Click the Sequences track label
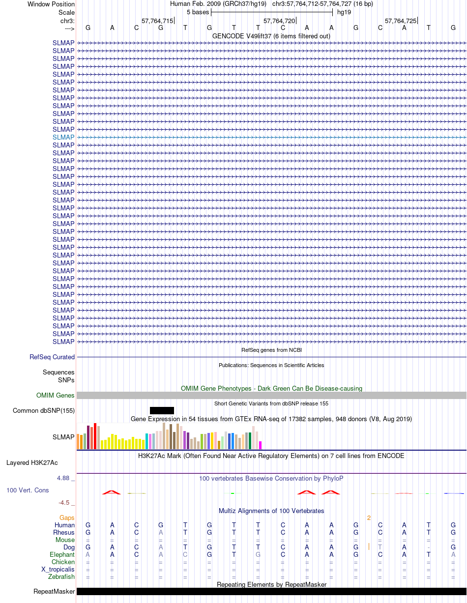This screenshot has width=467, height=603. [x=58, y=373]
